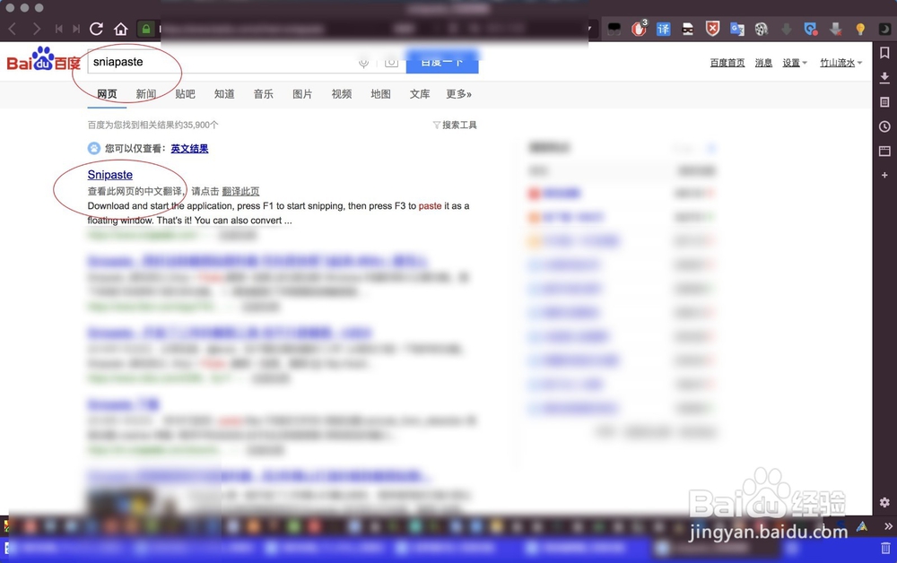Click inside the Baidu search input field

tap(224, 63)
